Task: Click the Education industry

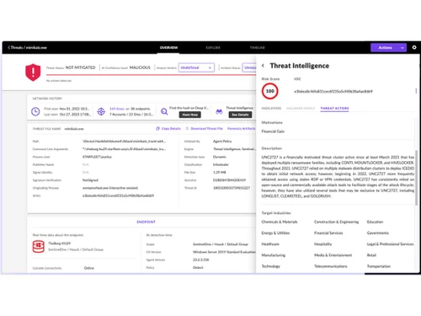Action: pos(375,222)
